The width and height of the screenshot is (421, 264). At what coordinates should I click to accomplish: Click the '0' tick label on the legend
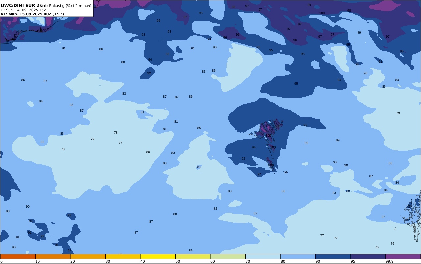pyautogui.click(x=1, y=261)
